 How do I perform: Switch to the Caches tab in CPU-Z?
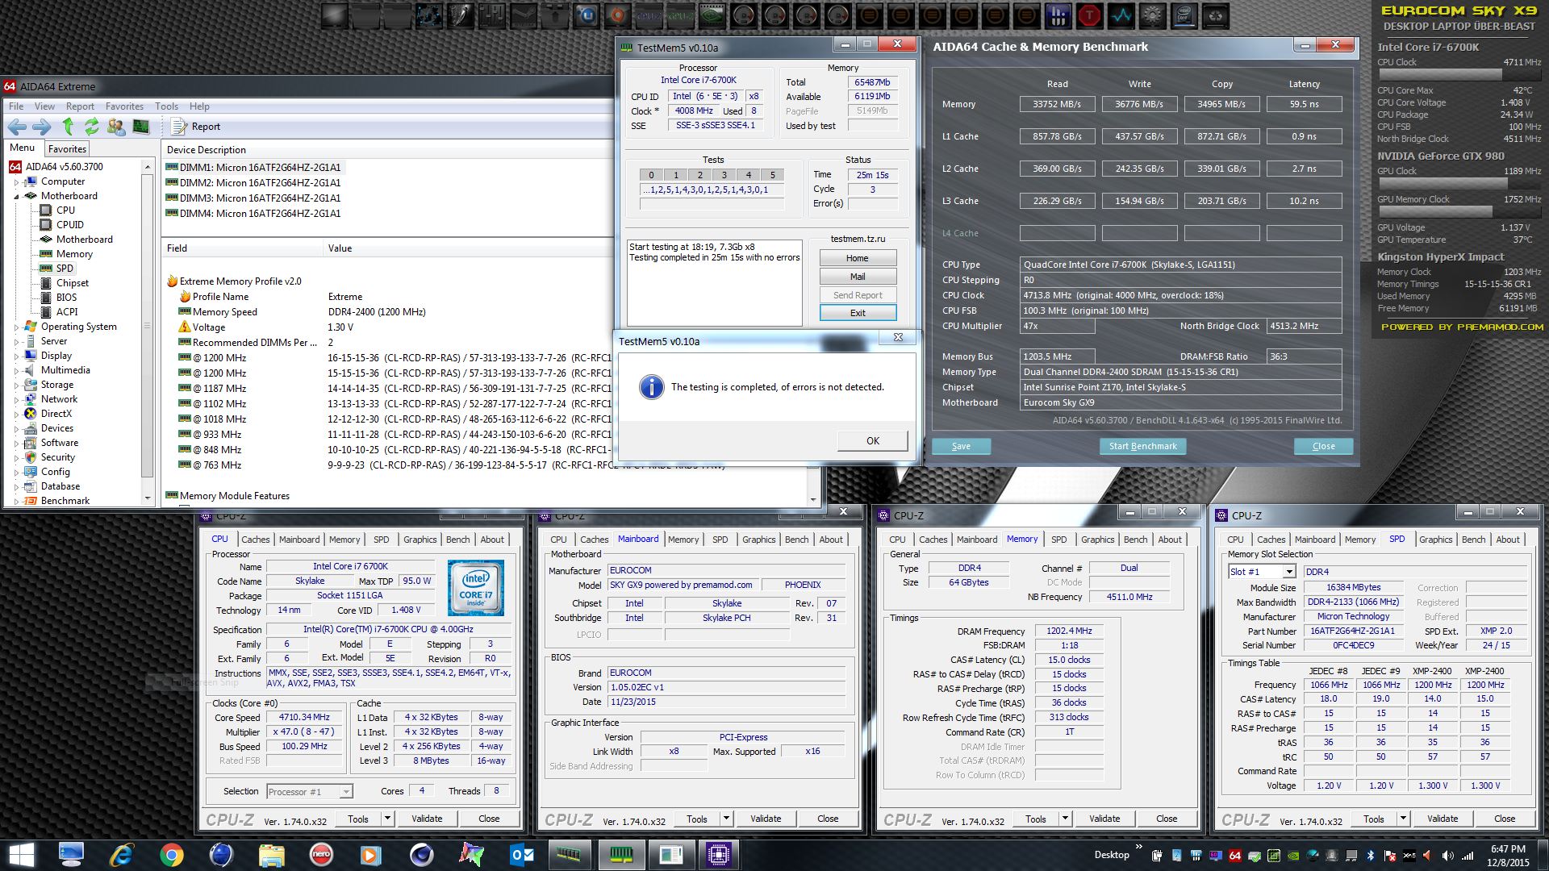coord(255,540)
